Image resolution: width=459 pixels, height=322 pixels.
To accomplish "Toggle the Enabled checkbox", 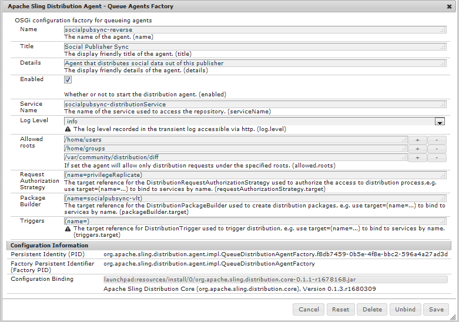I will point(68,80).
